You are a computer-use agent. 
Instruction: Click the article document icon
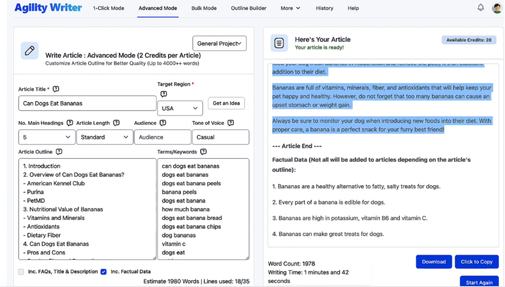279,43
